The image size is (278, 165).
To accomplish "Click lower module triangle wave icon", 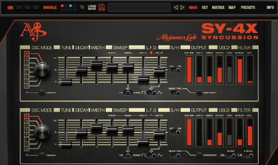I will (x=160, y=155).
